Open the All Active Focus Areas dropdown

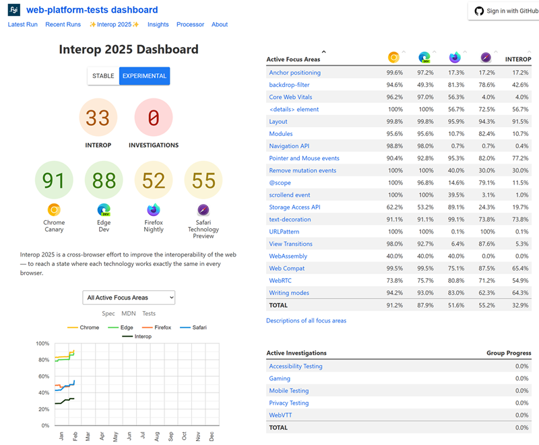click(128, 298)
